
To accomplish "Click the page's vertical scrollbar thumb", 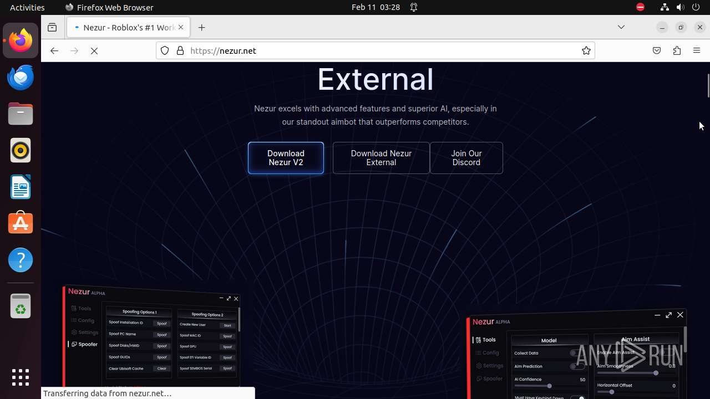I will pyautogui.click(x=708, y=86).
